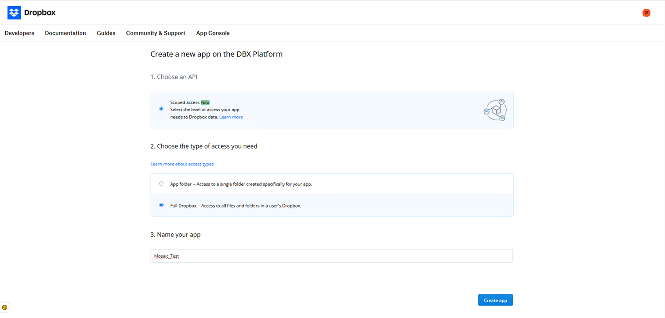Open the Documentation menu
The image size is (665, 318).
click(x=66, y=33)
